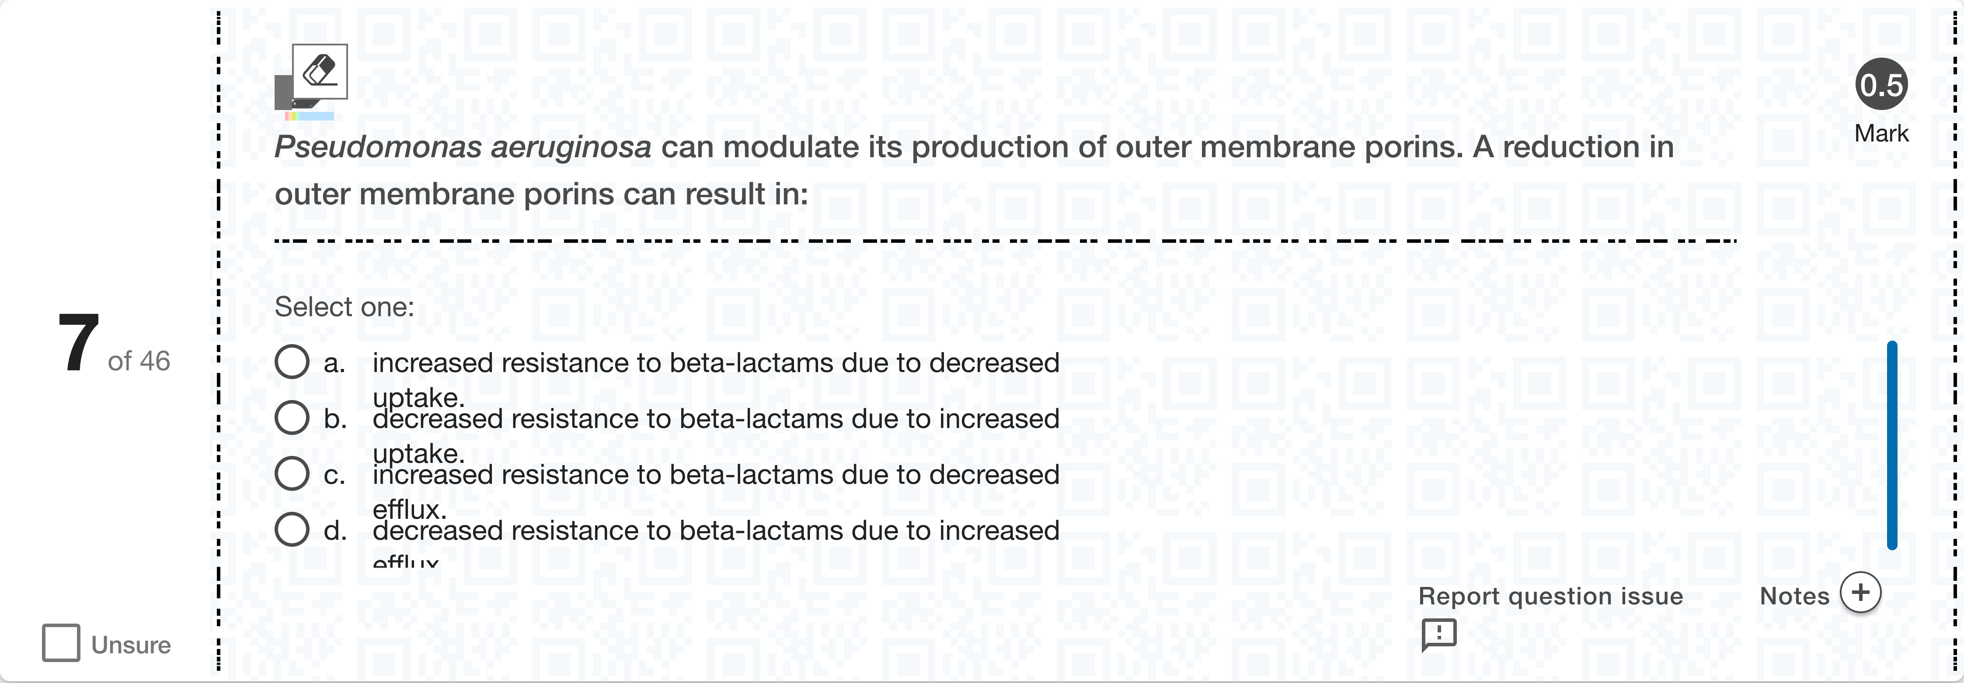Click the speech bubble report icon
The width and height of the screenshot is (1964, 683).
tap(1439, 637)
